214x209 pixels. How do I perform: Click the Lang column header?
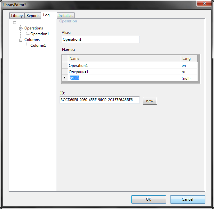pyautogui.click(x=189, y=59)
